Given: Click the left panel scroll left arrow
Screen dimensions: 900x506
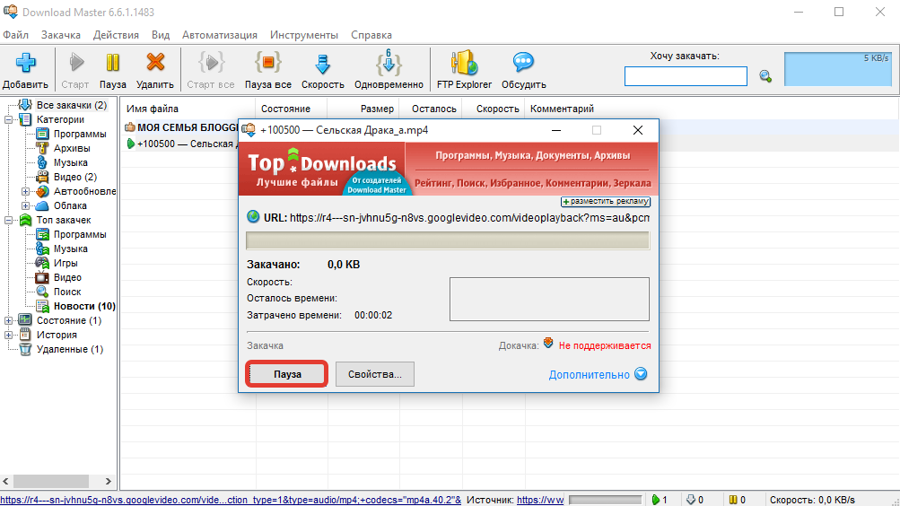Looking at the screenshot, I should (5, 481).
